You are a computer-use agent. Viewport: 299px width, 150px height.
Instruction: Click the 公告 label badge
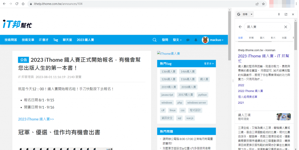[23, 60]
